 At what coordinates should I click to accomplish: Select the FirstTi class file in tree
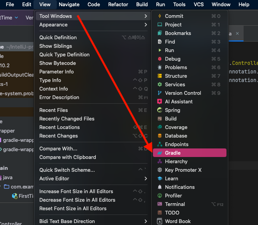22,196
